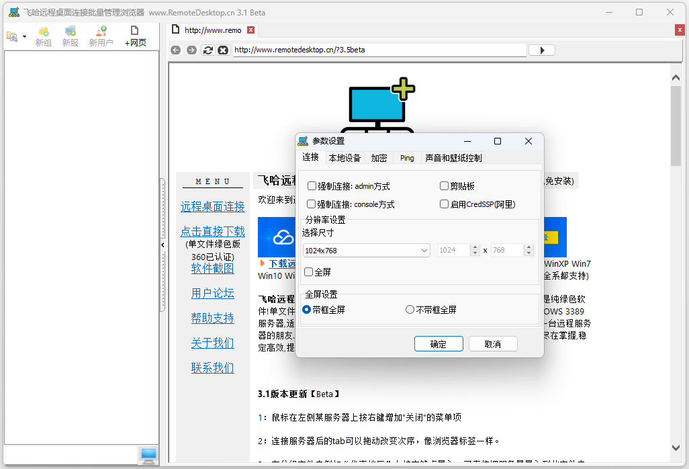This screenshot has width=689, height=469.
Task: Click the +网页 new webpage icon
Action: click(x=136, y=37)
